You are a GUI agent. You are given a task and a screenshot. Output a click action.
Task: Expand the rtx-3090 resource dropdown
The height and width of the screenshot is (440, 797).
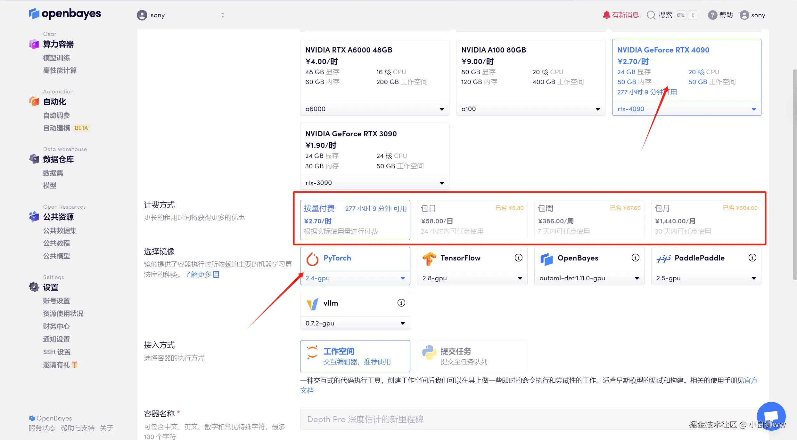[x=374, y=183]
